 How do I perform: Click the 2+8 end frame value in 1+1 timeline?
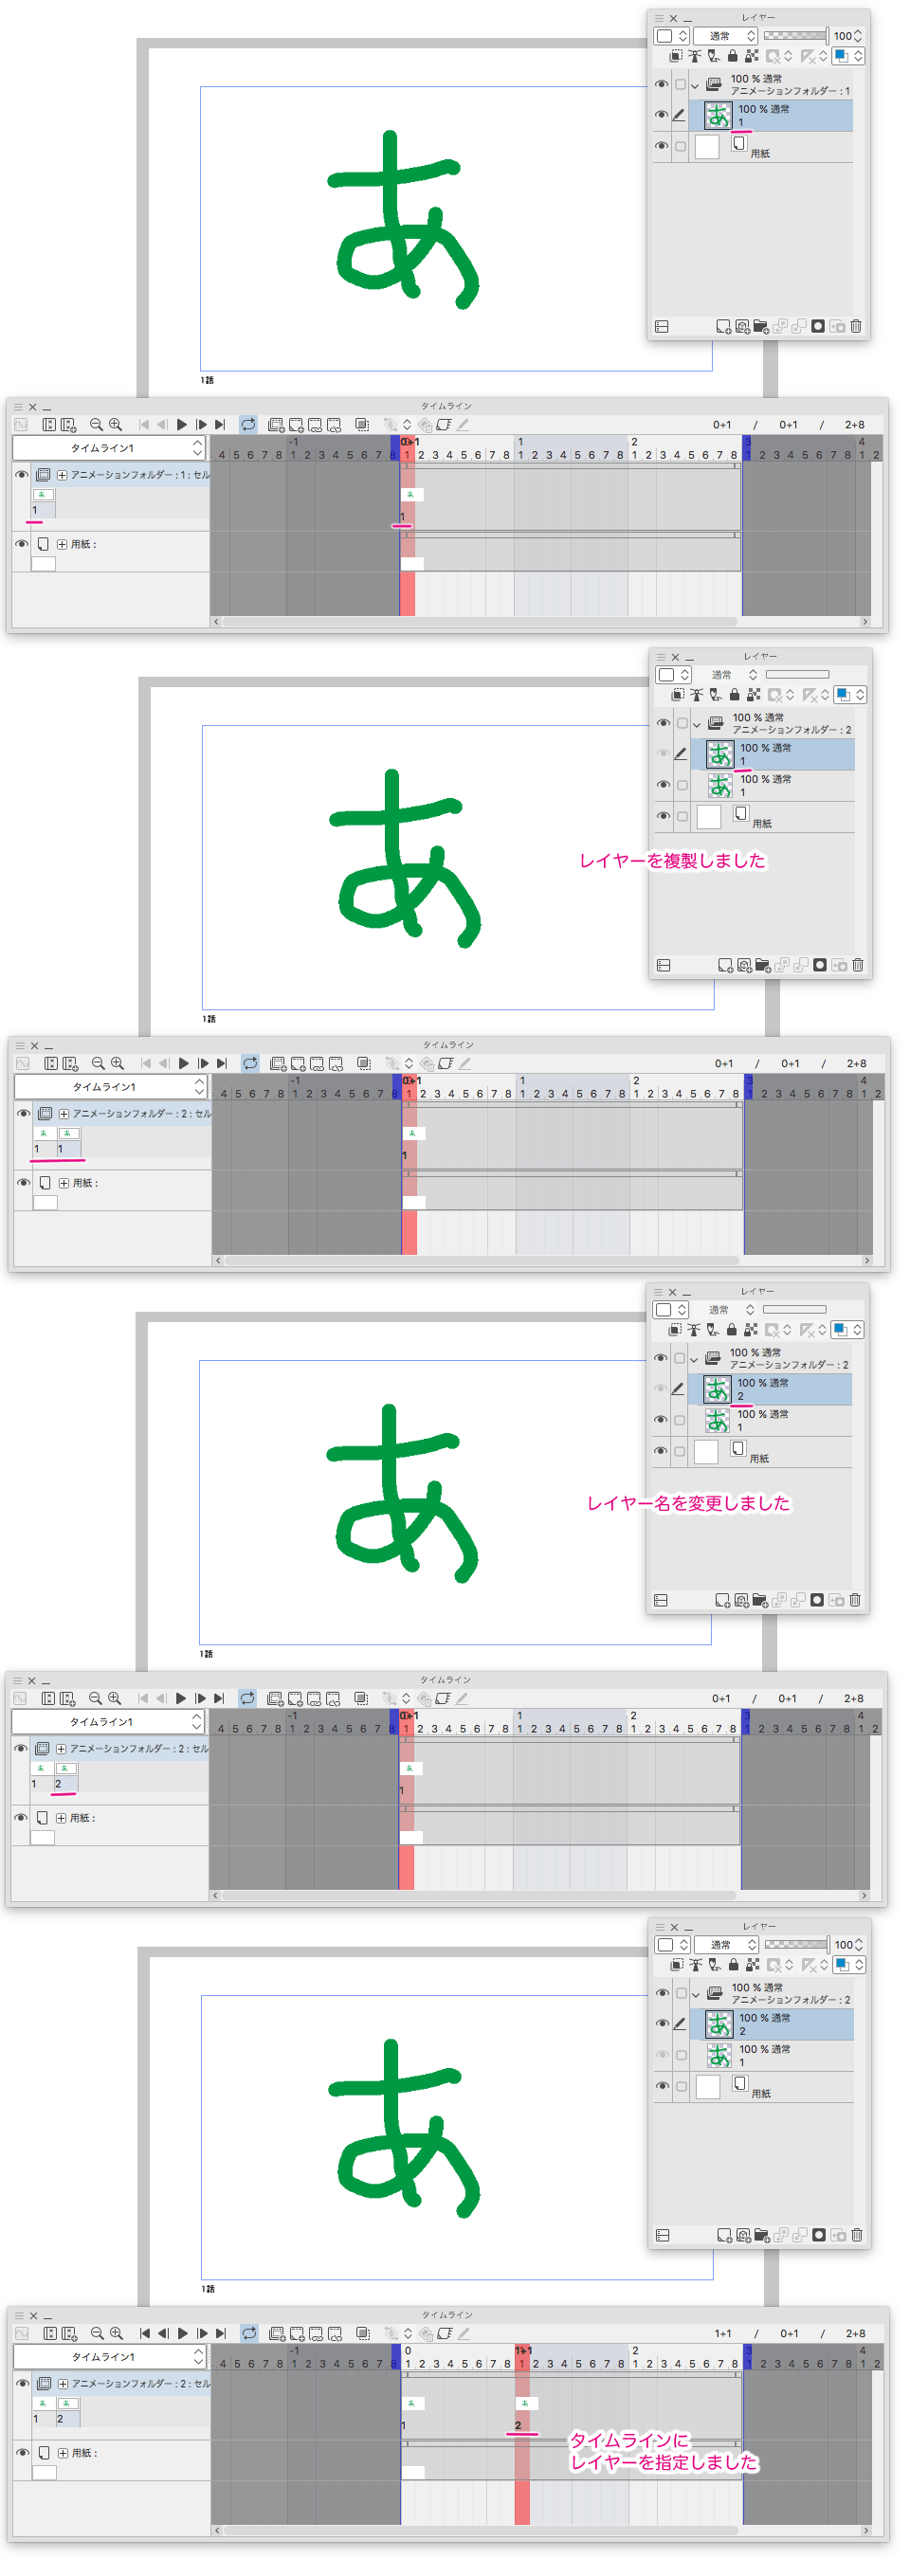855,2332
